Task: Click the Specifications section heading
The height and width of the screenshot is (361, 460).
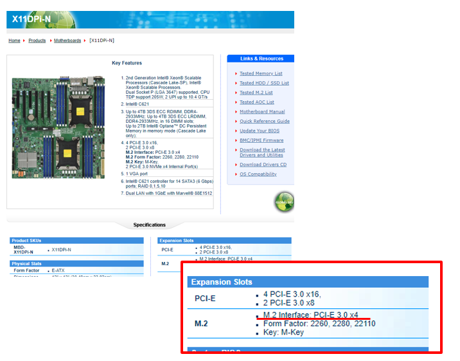Action: [149, 225]
